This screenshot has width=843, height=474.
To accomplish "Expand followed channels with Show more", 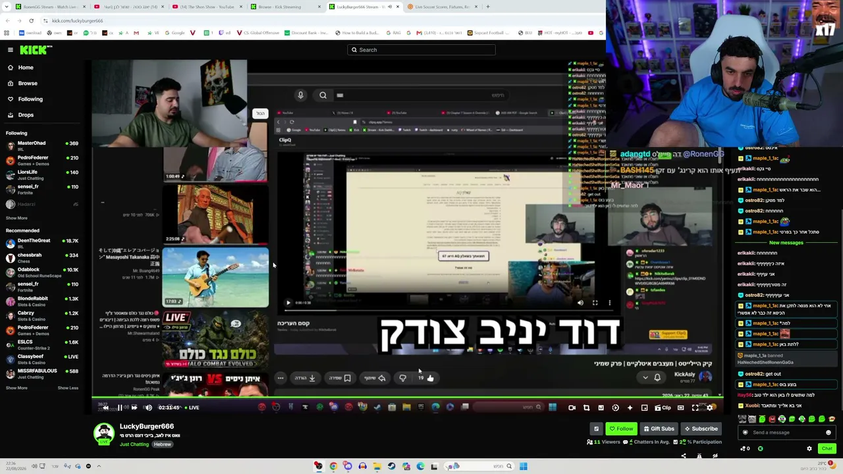I will tap(16, 218).
